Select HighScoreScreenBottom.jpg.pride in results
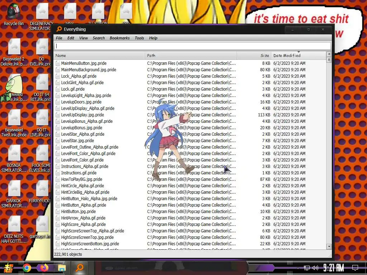367x275 pixels. [90, 243]
